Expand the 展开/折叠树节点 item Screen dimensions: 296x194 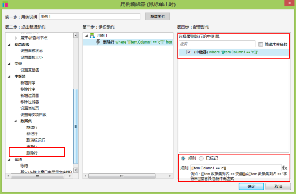pos(16,38)
